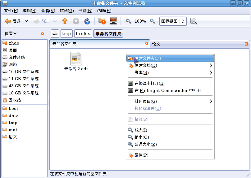Open 网络 in the sidebar
This screenshot has height=178, width=251.
(25, 64)
